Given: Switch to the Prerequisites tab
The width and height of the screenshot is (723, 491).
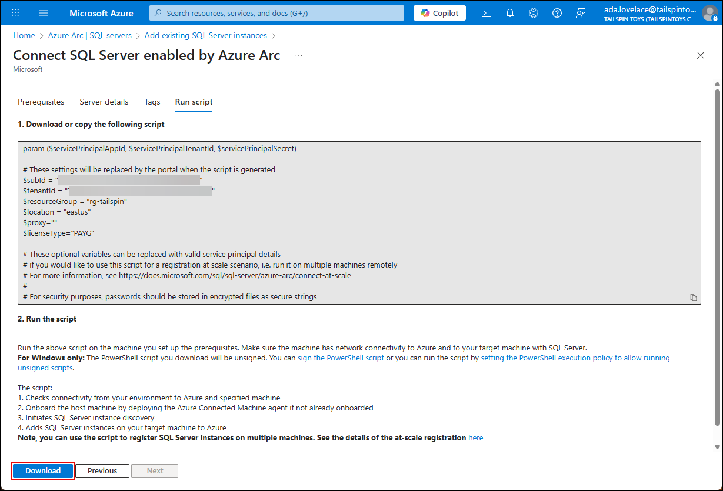Looking at the screenshot, I should [41, 102].
